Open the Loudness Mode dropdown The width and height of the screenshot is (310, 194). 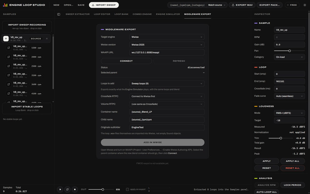pos(289,113)
